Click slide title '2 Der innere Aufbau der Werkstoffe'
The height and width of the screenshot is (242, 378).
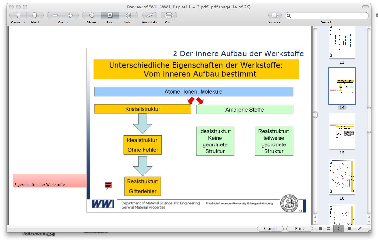click(238, 53)
